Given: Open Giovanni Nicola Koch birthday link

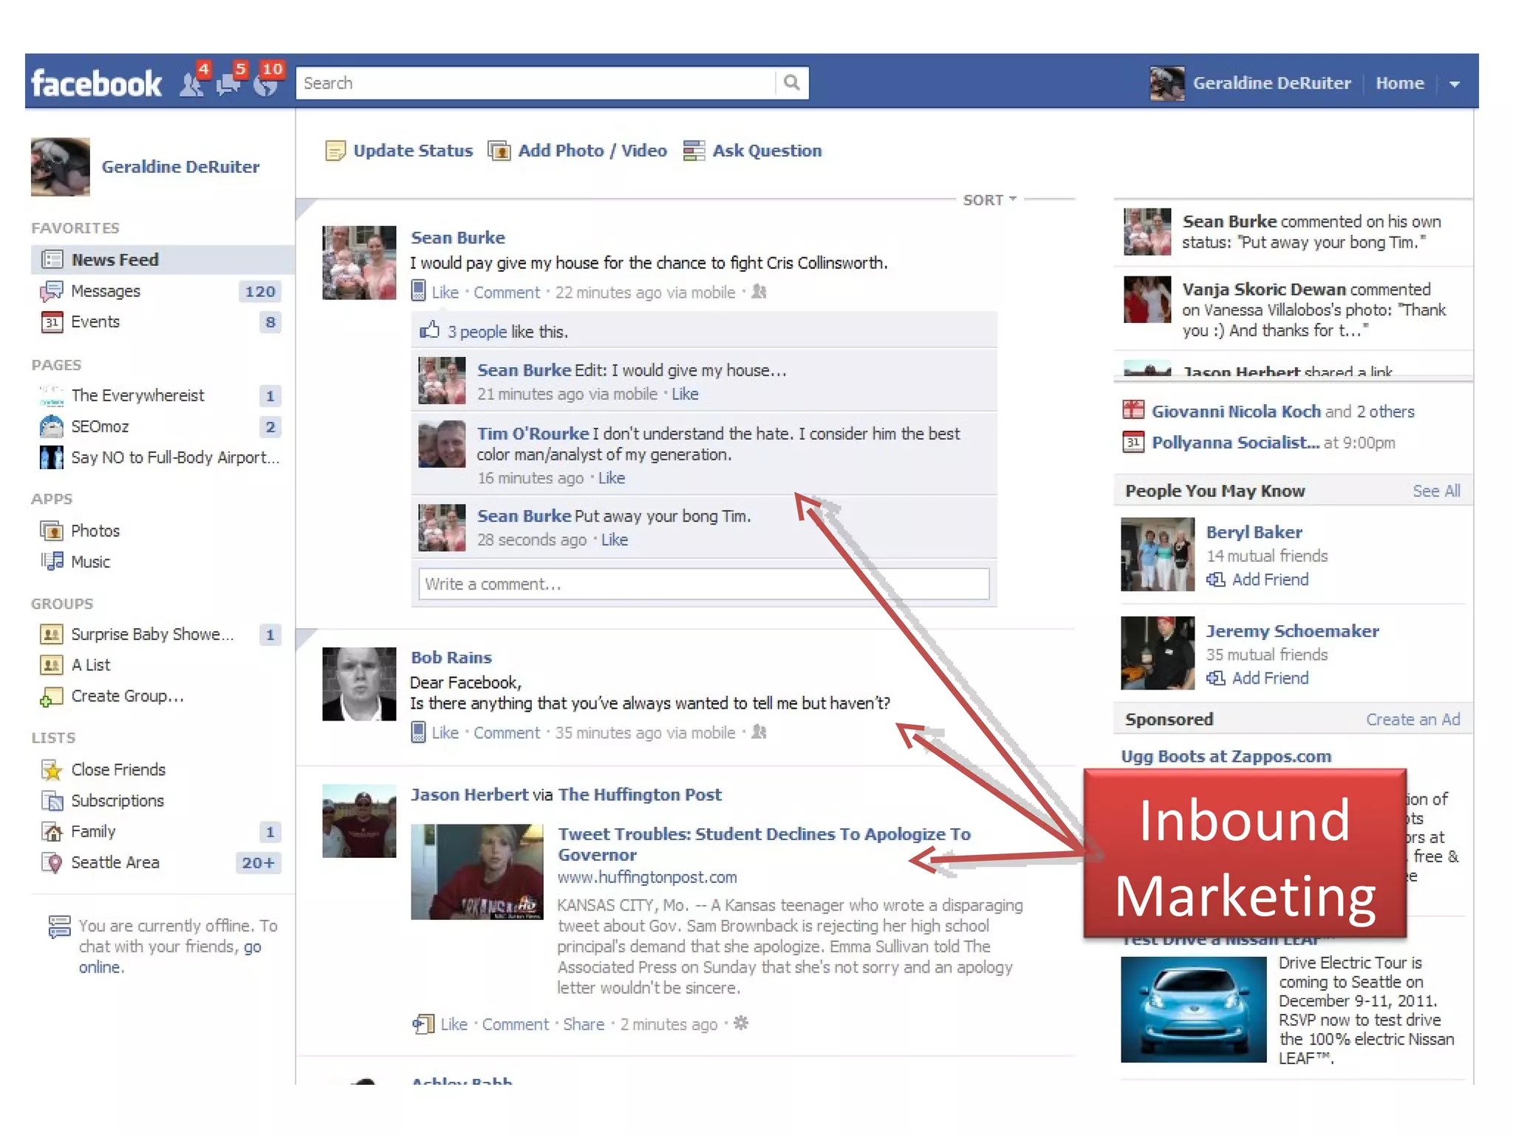Looking at the screenshot, I should 1236,412.
